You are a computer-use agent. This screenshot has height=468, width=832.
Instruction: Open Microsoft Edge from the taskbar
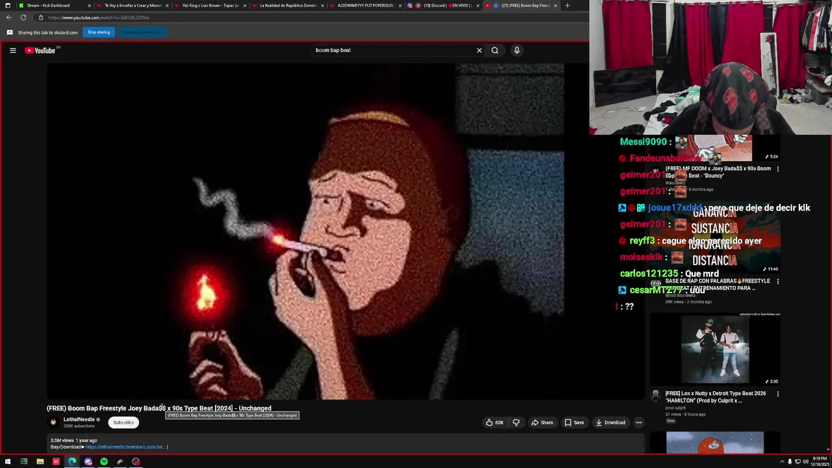(x=71, y=461)
